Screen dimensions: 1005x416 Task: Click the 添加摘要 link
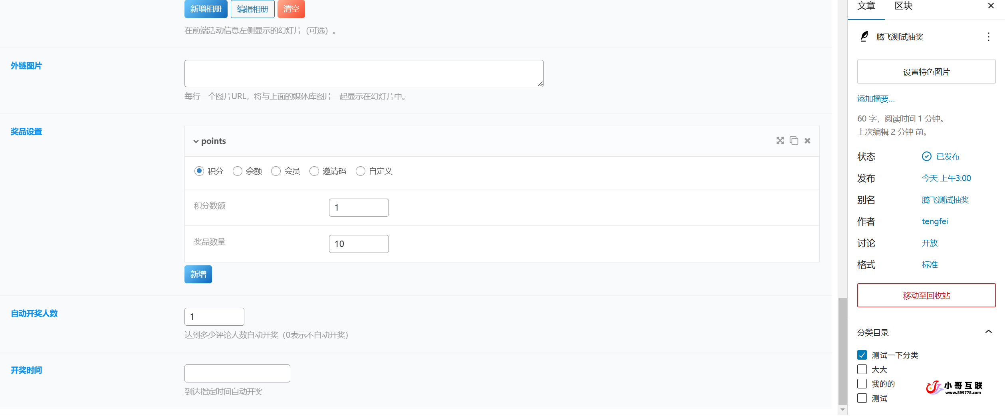click(876, 99)
